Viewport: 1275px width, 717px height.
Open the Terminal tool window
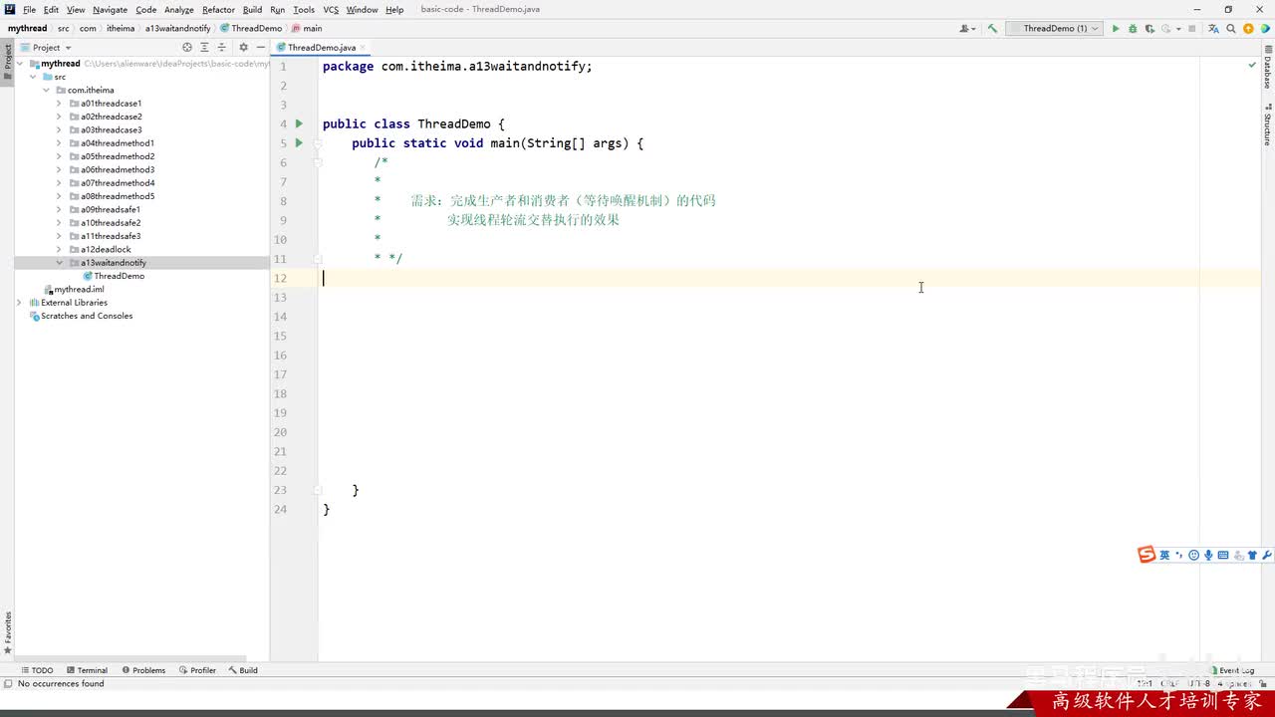tap(87, 670)
